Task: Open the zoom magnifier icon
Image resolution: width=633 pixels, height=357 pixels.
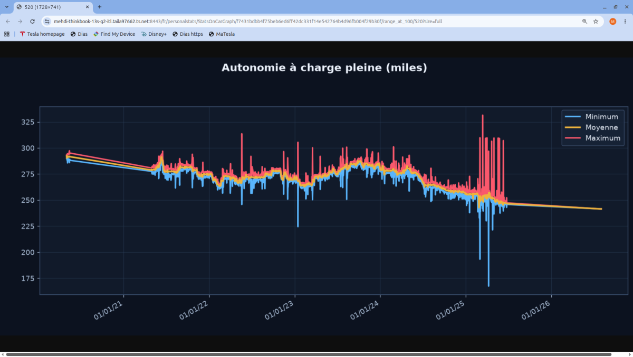Action: coord(584,22)
